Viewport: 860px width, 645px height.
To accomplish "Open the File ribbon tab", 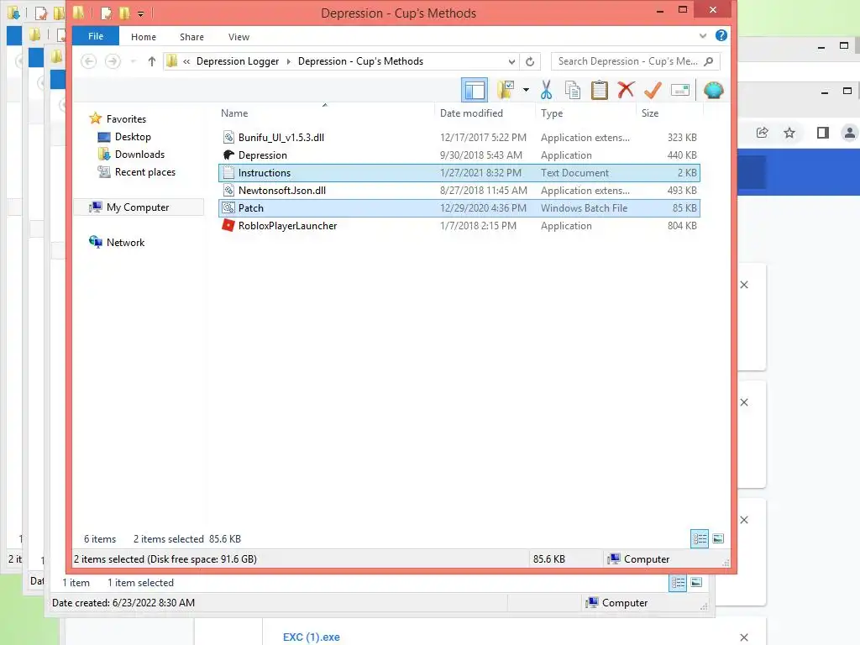I will click(96, 36).
